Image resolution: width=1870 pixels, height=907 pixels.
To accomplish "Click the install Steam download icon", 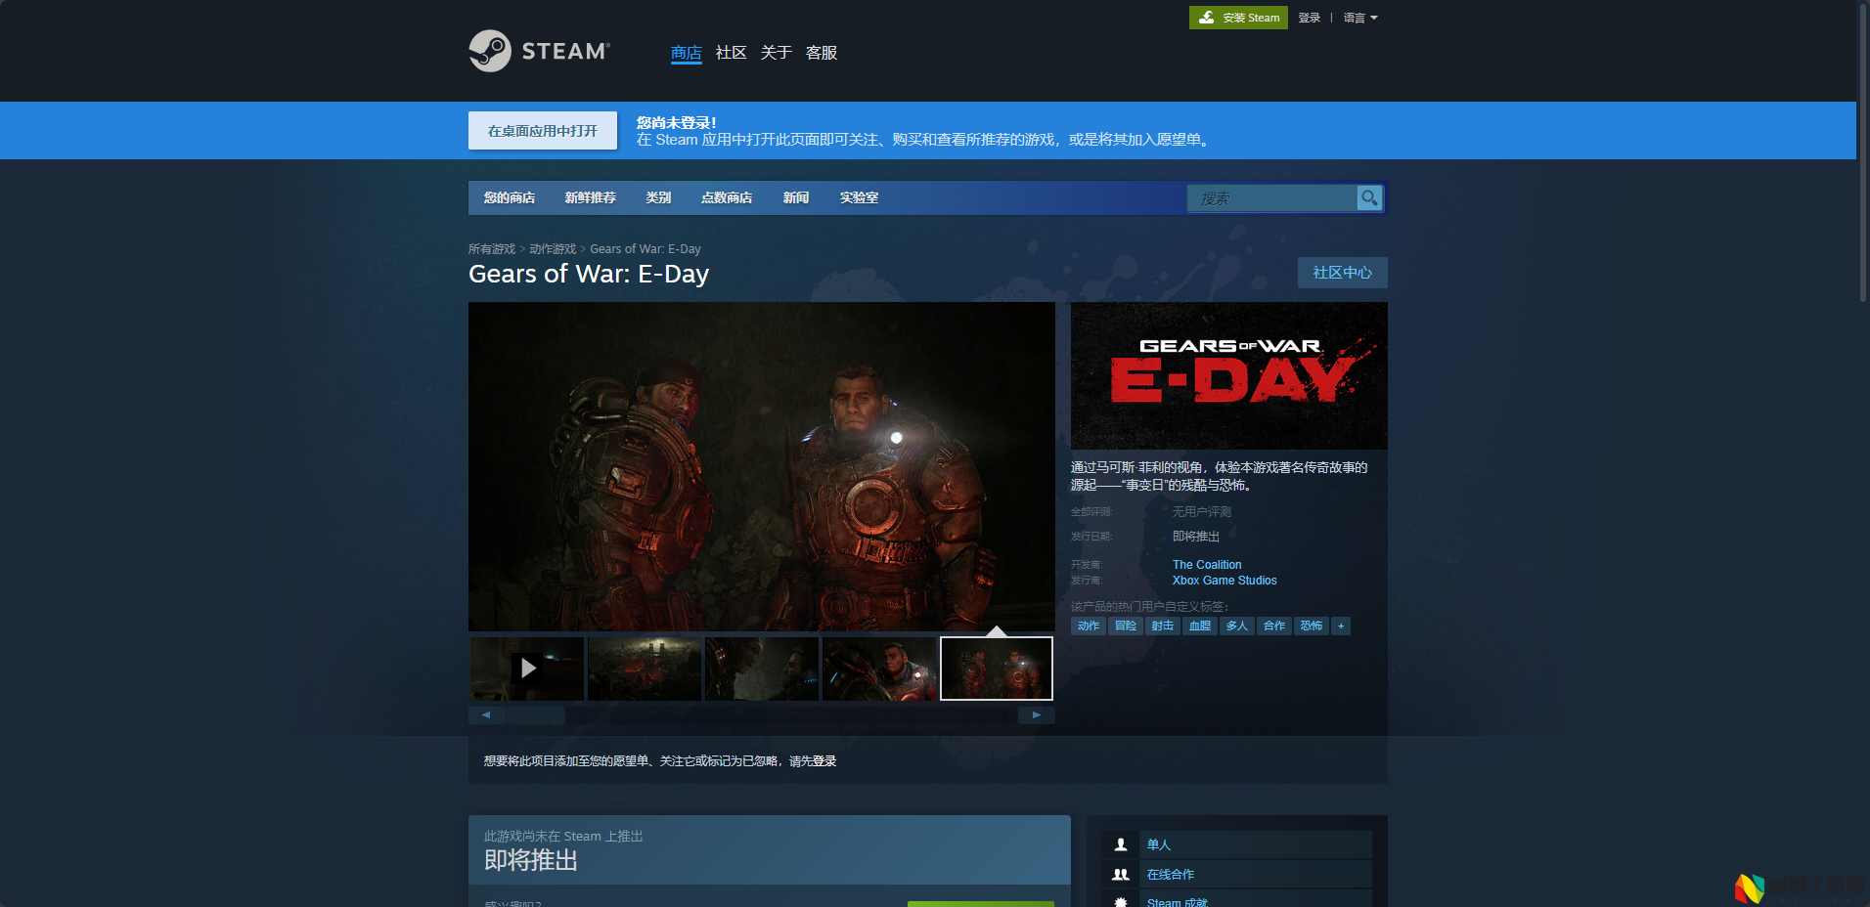I will click(x=1207, y=18).
